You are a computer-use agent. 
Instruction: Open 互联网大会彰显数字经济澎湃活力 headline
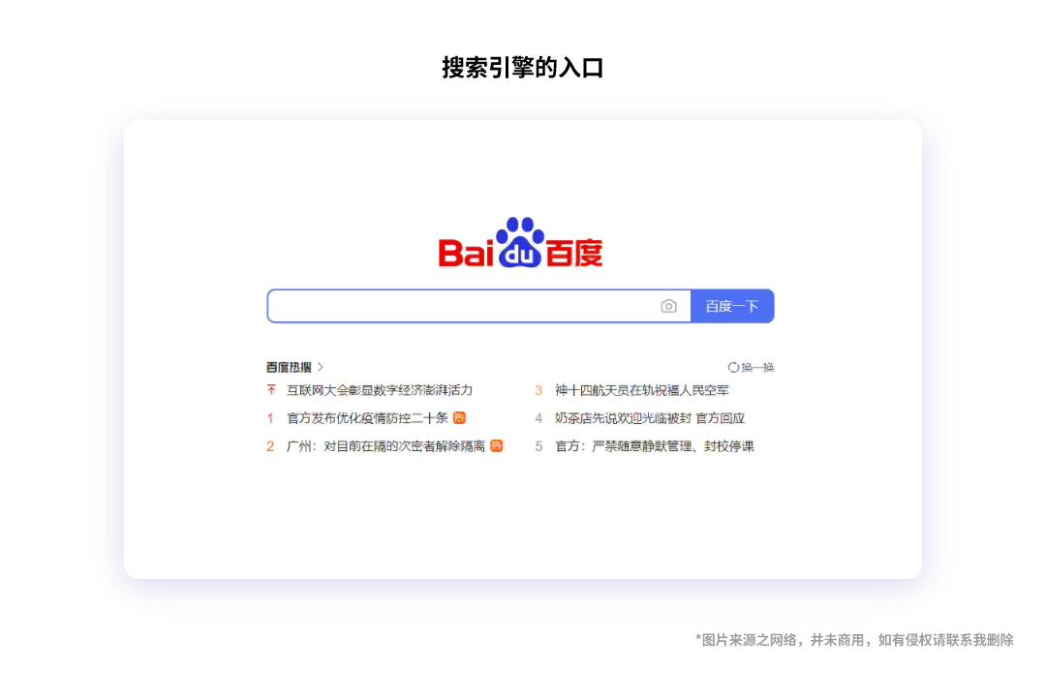380,390
